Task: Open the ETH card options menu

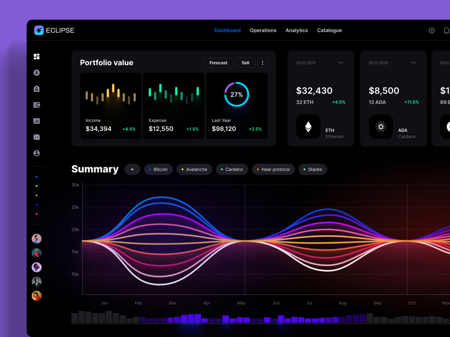Action: pos(341,63)
